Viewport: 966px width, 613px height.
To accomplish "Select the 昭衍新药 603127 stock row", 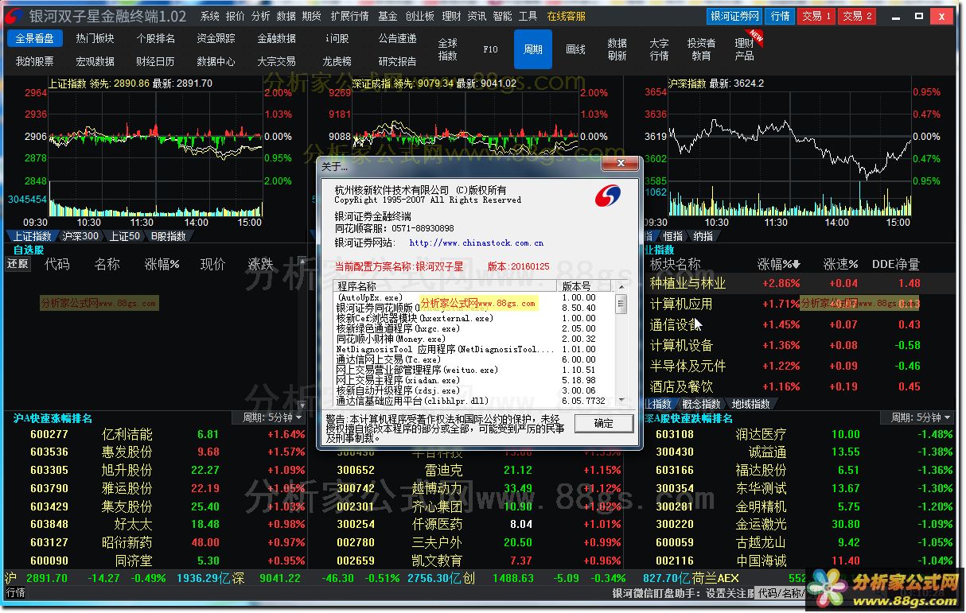I will tap(157, 542).
